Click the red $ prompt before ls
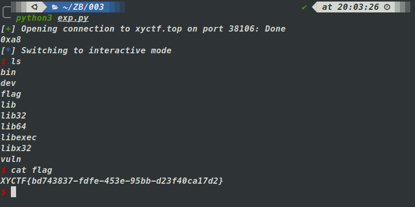The width and height of the screenshot is (415, 207). coord(3,61)
